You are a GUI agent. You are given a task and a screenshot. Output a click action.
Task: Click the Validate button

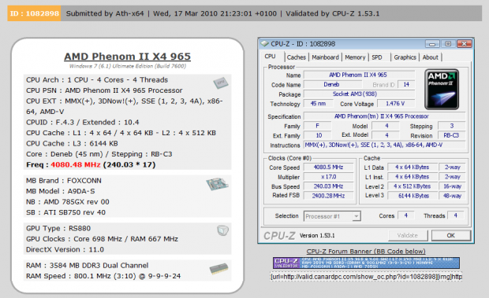[x=408, y=236]
